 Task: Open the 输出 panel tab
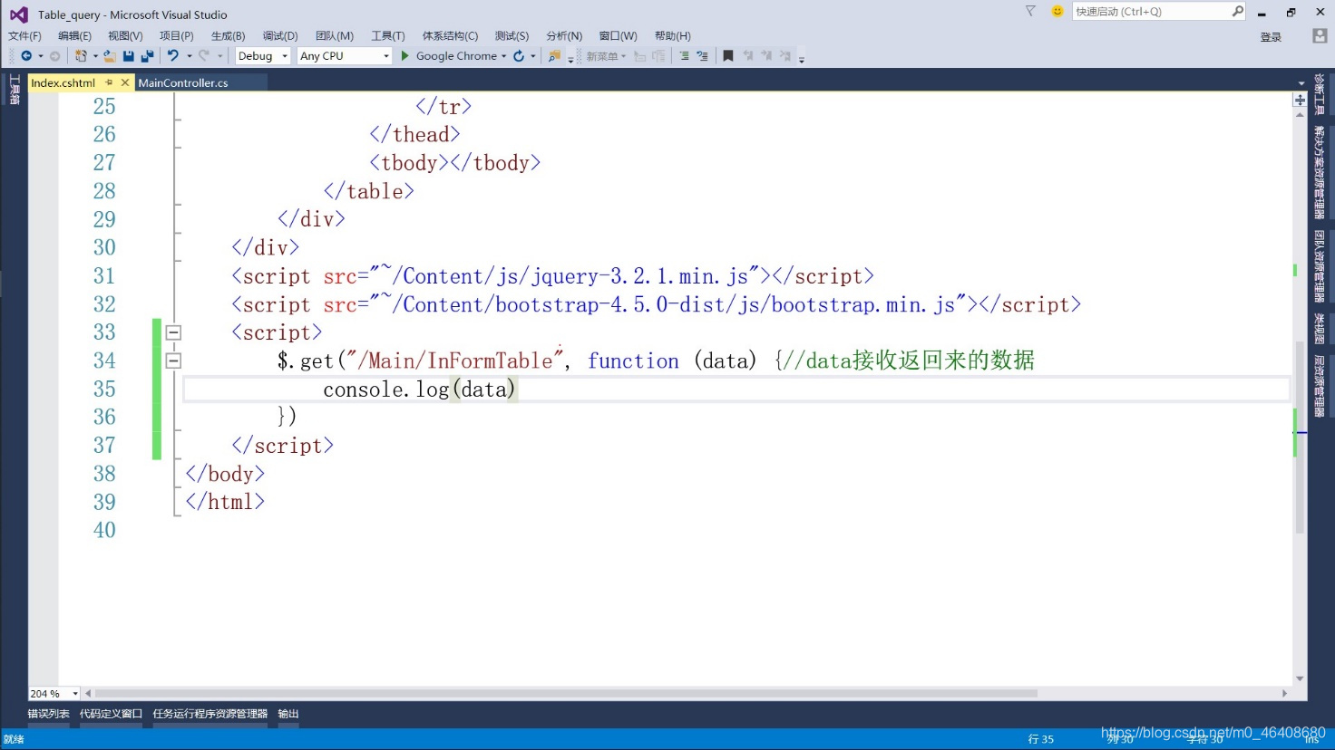[x=288, y=714]
